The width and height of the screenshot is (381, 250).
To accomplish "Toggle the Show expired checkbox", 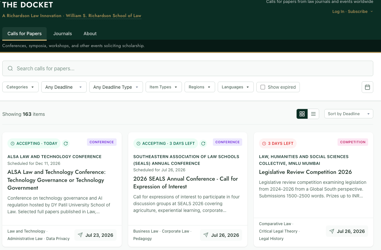I will (x=263, y=87).
